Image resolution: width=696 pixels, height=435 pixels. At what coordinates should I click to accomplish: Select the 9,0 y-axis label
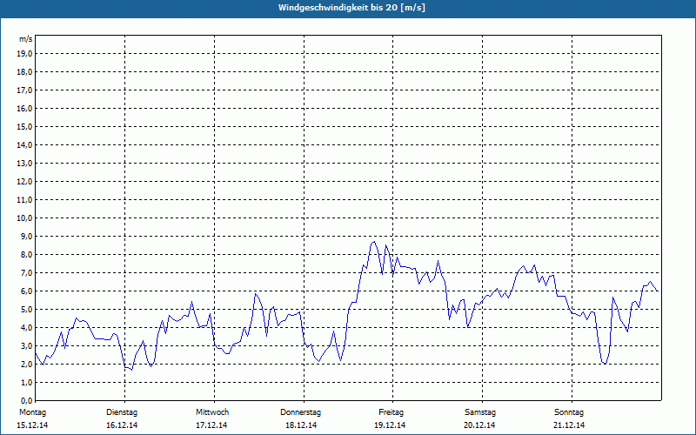pos(26,236)
